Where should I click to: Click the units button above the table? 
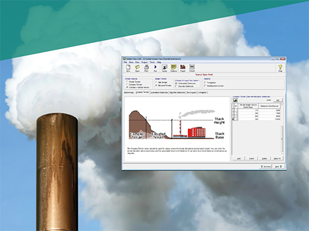pyautogui.click(x=277, y=100)
